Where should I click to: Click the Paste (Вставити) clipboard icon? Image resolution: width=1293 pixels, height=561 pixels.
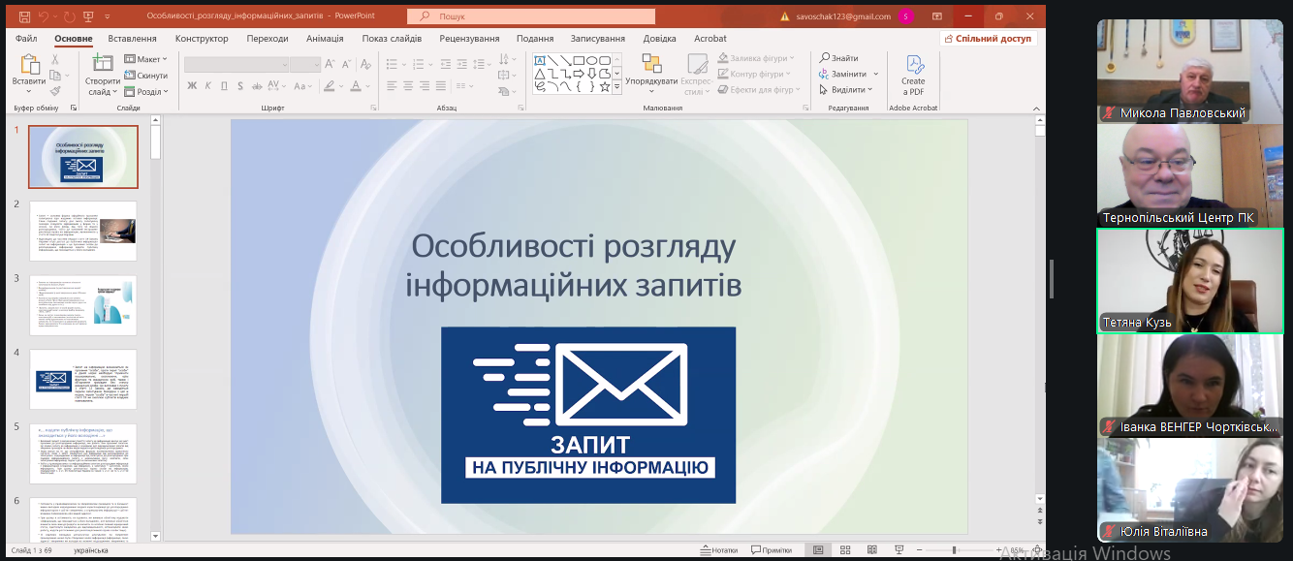click(28, 70)
